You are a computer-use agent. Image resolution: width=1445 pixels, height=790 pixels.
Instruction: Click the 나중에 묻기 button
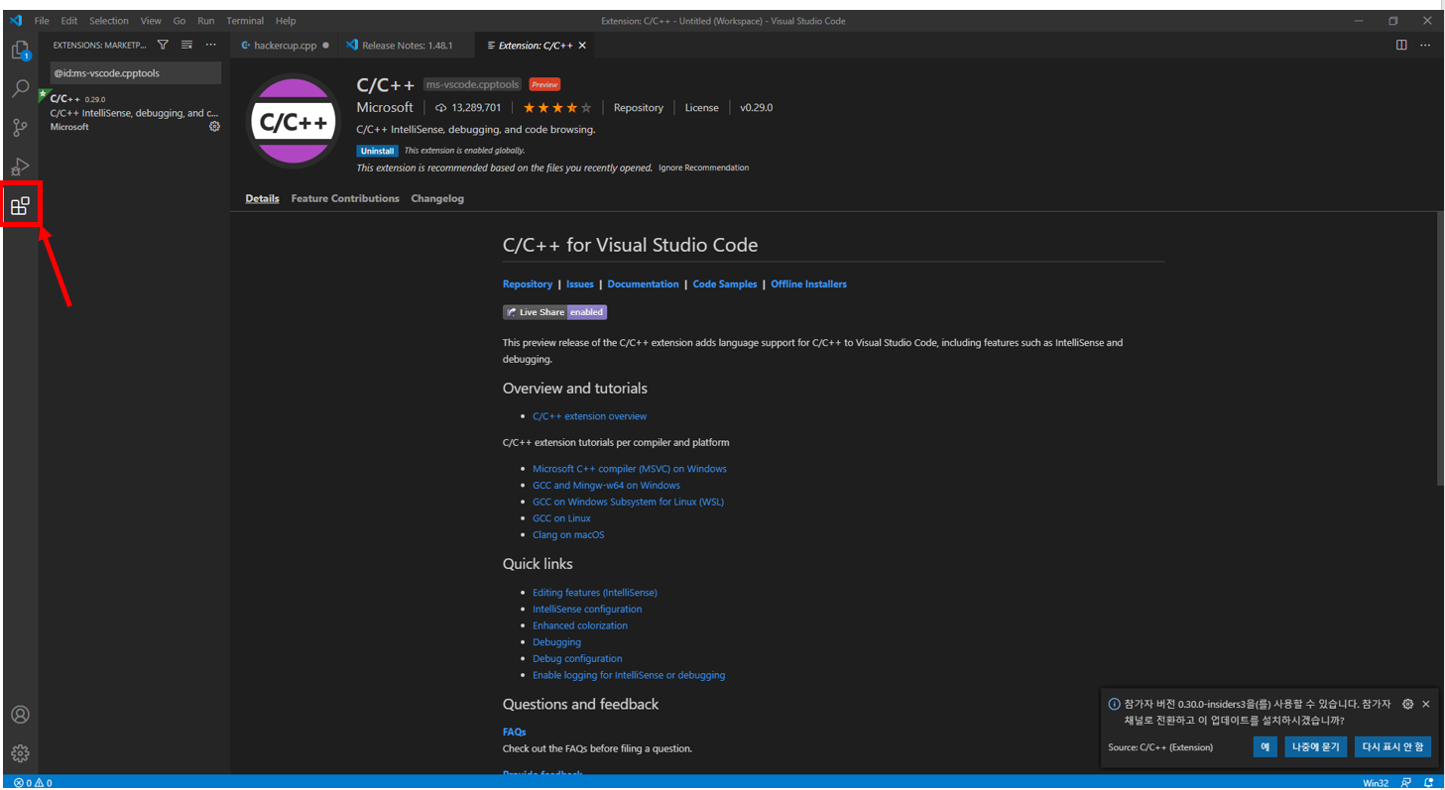coord(1316,746)
